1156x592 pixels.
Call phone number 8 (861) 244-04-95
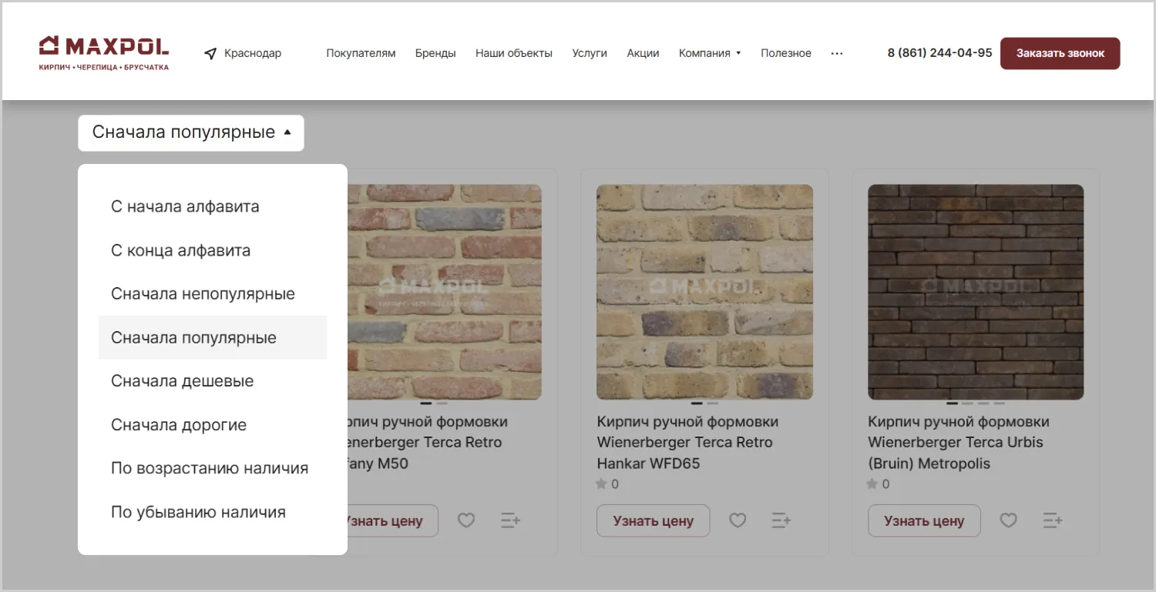939,53
